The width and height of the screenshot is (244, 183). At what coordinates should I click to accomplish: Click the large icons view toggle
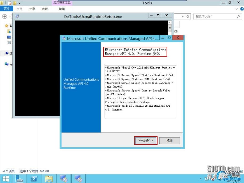pos(242,171)
